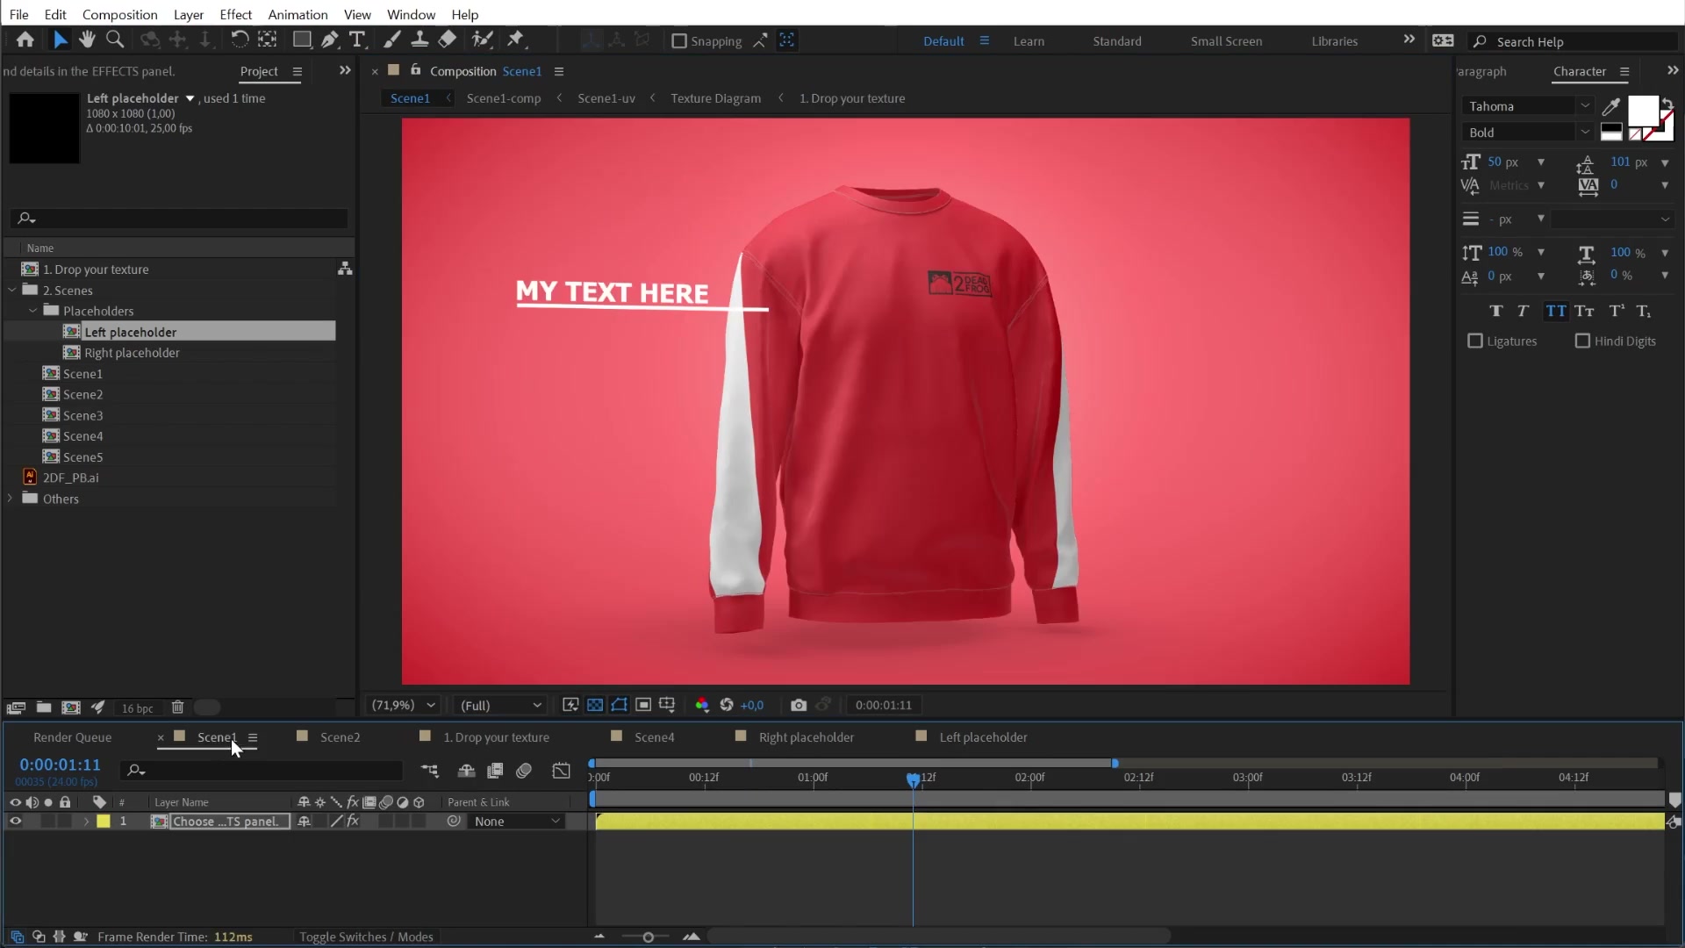The image size is (1685, 948).
Task: Click the Toggle Transparency Grid icon
Action: (595, 705)
